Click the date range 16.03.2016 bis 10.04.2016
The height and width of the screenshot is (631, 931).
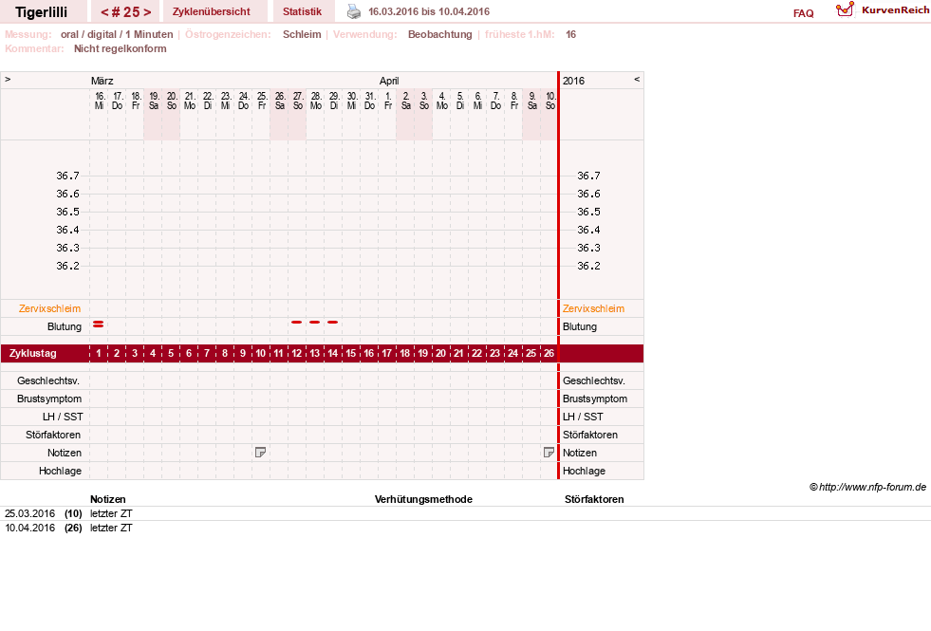point(429,11)
